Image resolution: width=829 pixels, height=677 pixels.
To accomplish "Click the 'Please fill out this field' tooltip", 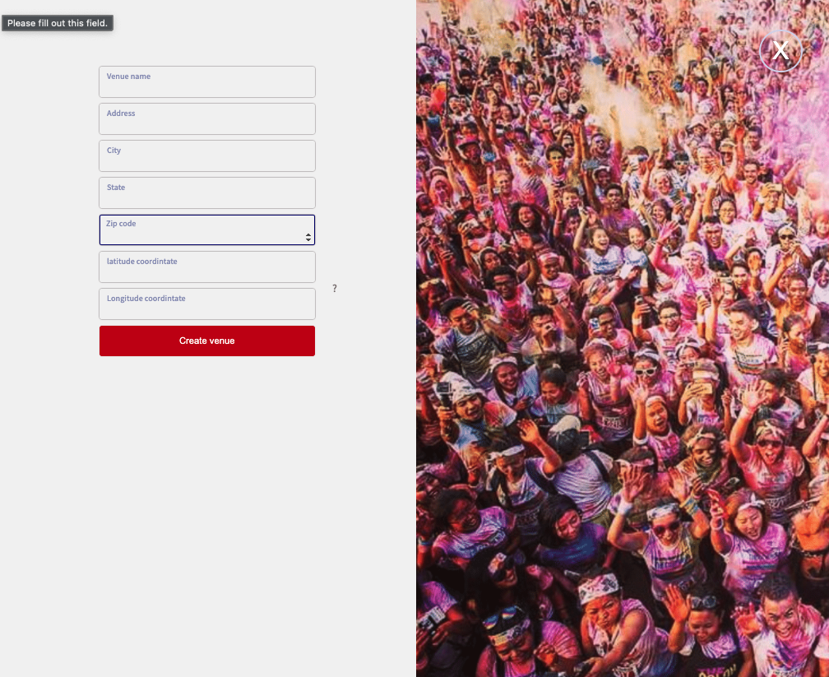I will [x=58, y=23].
